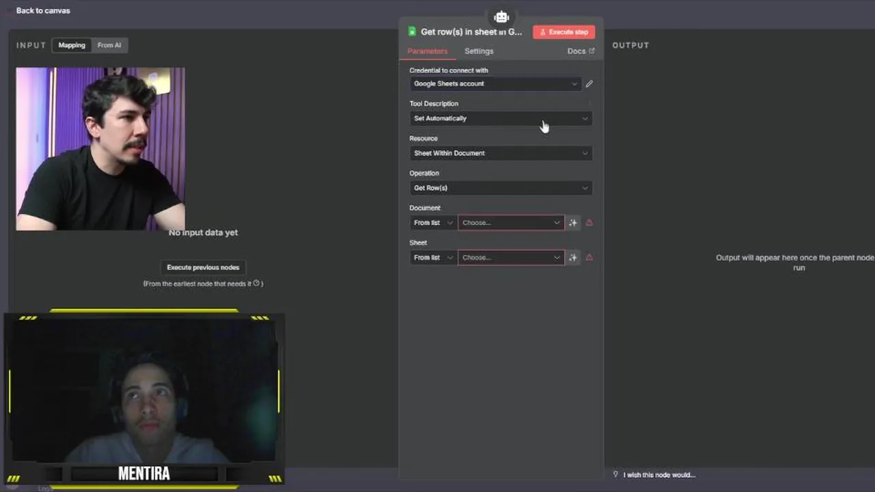
Task: Open the Document 'From list' mode dropdown
Action: [x=433, y=223]
